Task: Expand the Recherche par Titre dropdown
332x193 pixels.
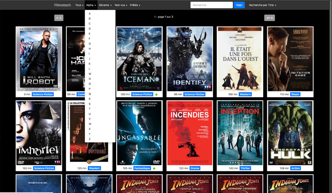Action: pyautogui.click(x=263, y=5)
